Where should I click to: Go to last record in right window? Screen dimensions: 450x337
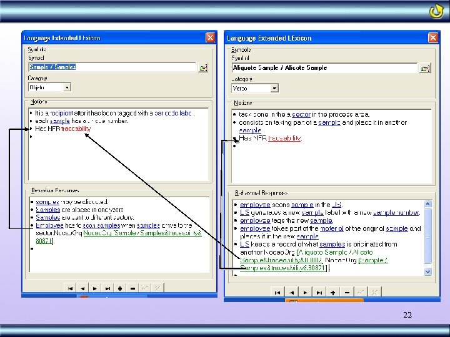(x=319, y=293)
